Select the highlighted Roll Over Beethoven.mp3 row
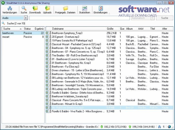175x130 pixels. pos(109,107)
